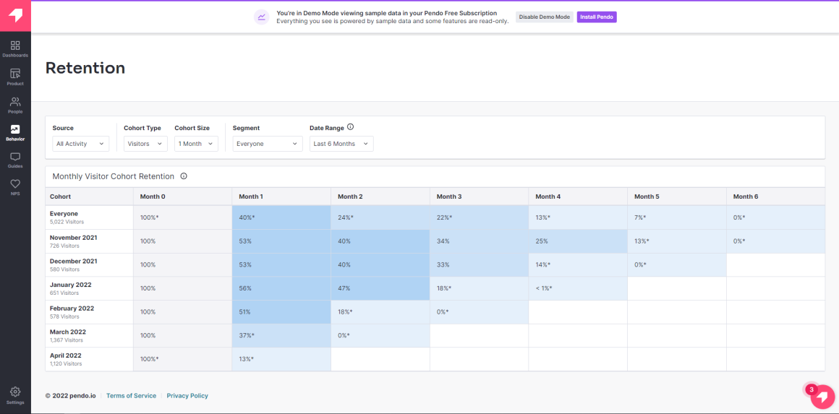
Task: Click the Everyone Month 2 cell 24%*
Action: pyautogui.click(x=380, y=217)
